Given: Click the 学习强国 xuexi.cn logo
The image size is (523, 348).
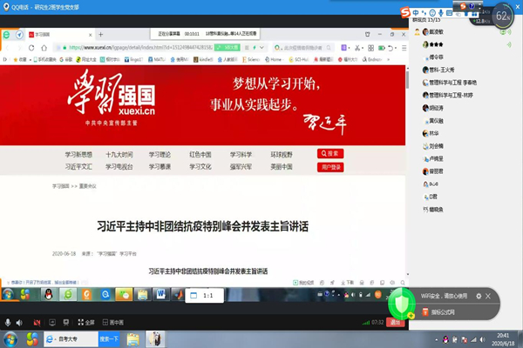Looking at the screenshot, I should tap(112, 97).
